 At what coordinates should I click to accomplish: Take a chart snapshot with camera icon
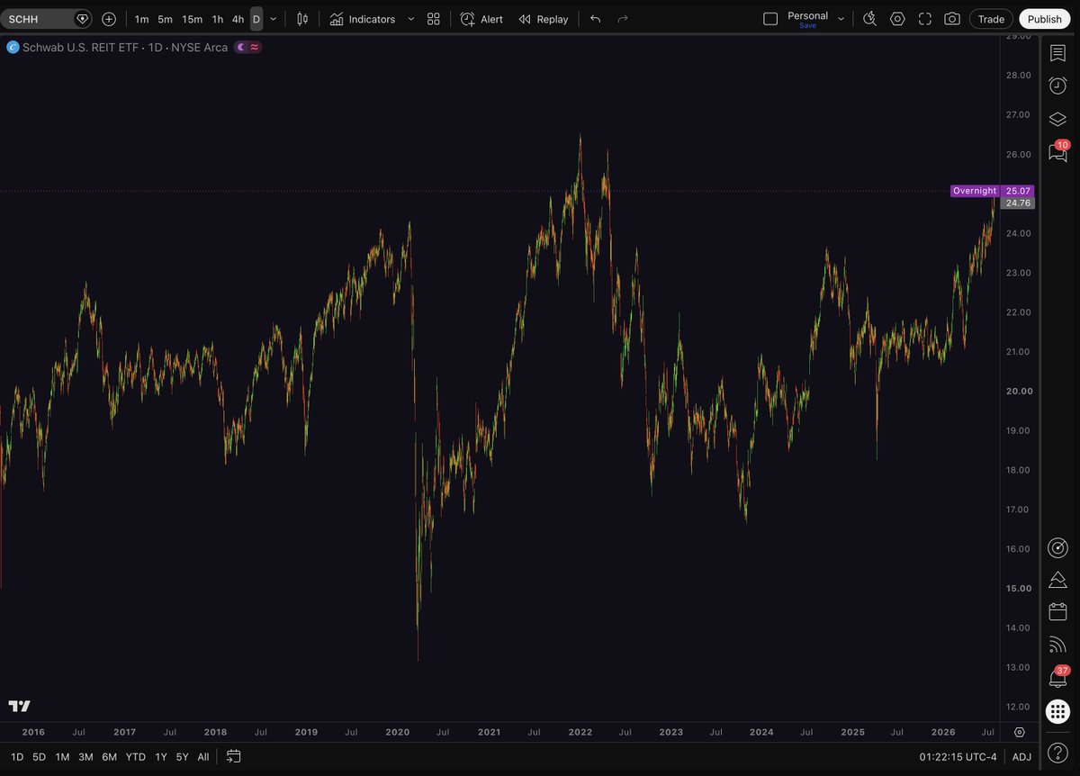(x=952, y=19)
